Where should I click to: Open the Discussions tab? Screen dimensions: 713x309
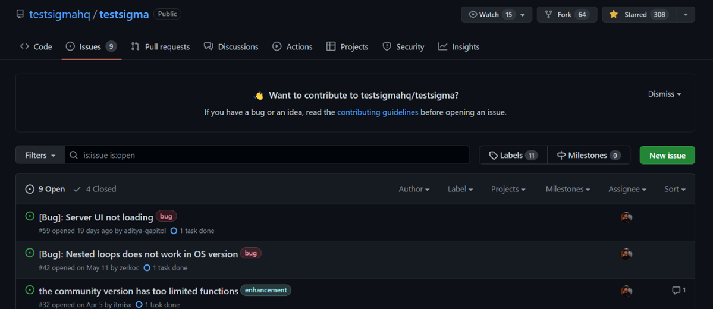pyautogui.click(x=231, y=46)
